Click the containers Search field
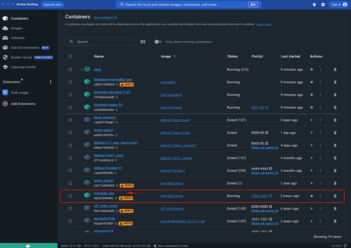Image resolution: width=351 pixels, height=248 pixels. (100, 42)
